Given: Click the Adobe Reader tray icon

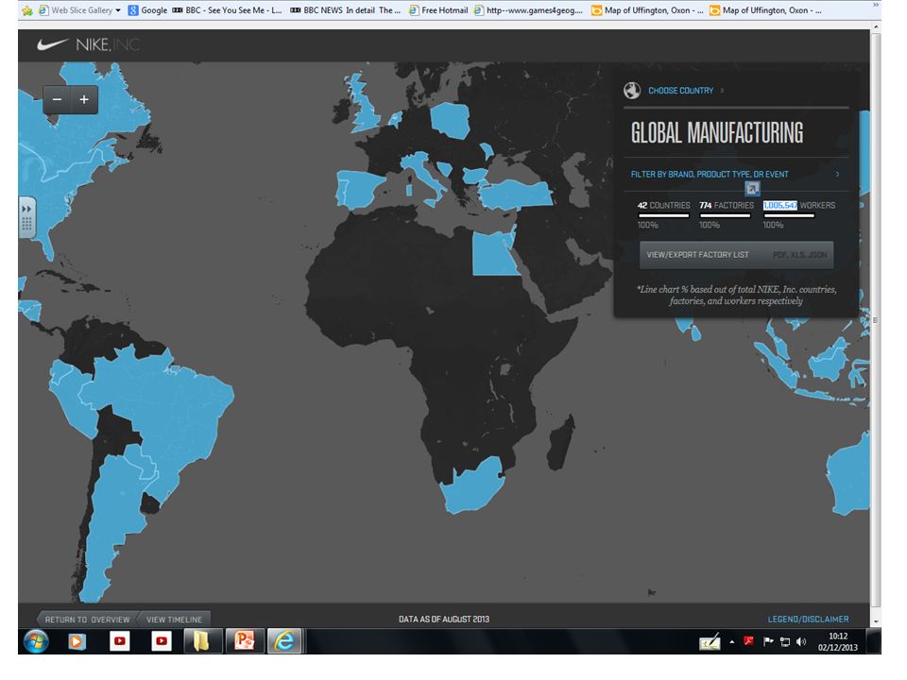Looking at the screenshot, I should pos(748,641).
